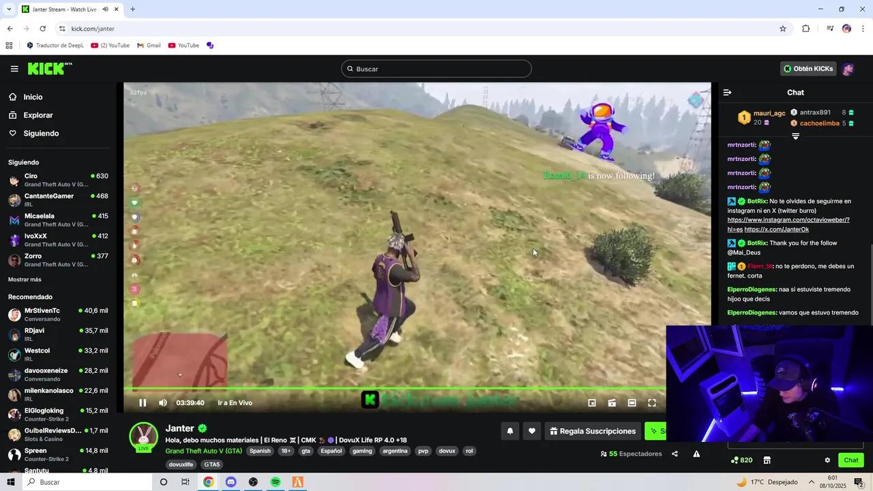Open recommended channel davooxeneize

[58, 374]
